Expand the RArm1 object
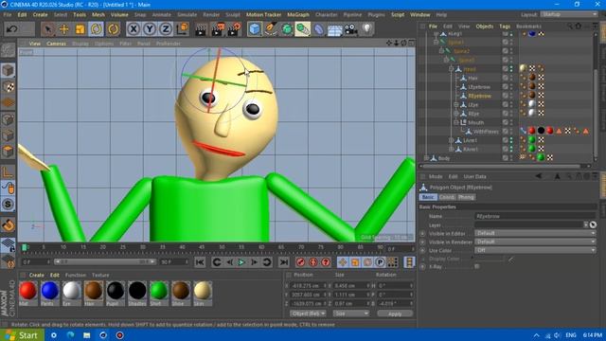This screenshot has width=606, height=341. [451, 149]
